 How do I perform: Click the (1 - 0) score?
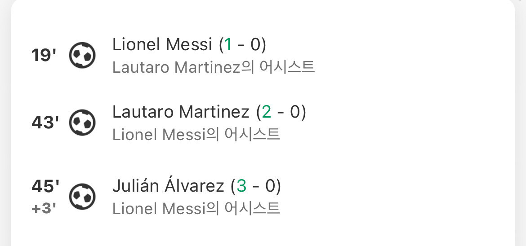[x=243, y=44]
